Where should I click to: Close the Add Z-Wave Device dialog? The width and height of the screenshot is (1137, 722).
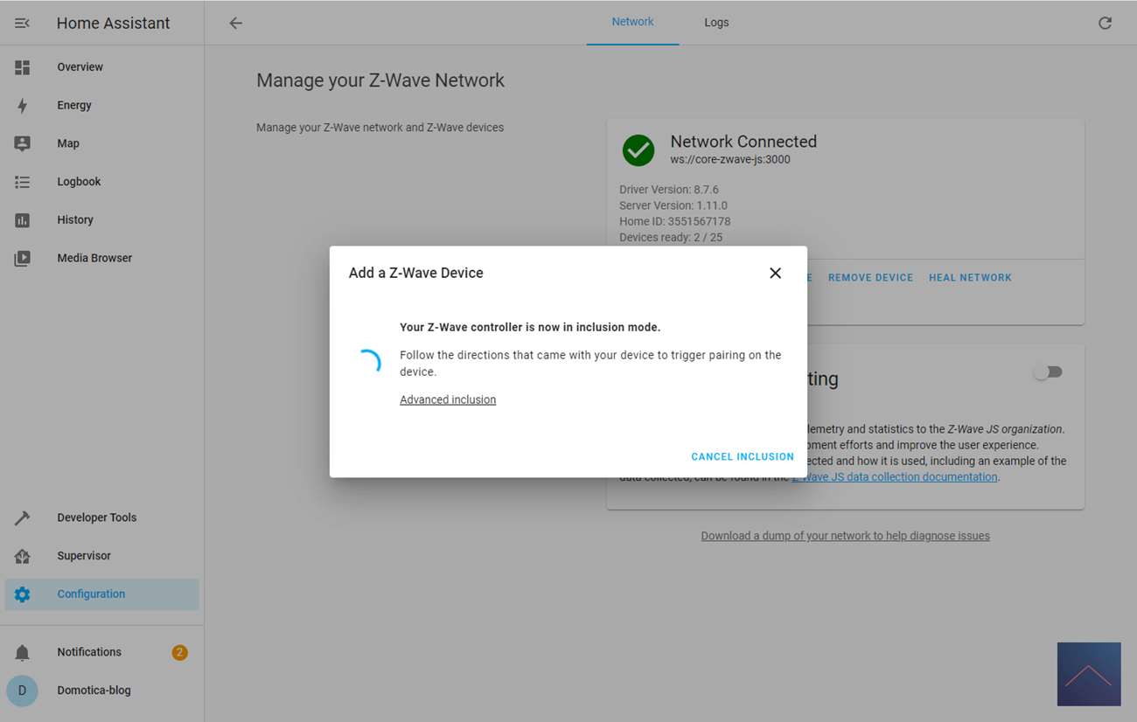[775, 274]
